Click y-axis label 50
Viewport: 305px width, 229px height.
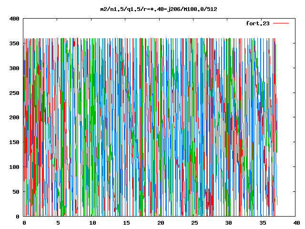click(x=16, y=192)
